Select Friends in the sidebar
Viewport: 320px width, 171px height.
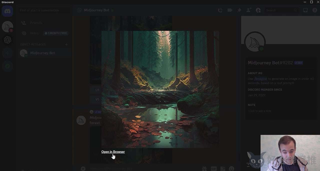click(x=45, y=23)
